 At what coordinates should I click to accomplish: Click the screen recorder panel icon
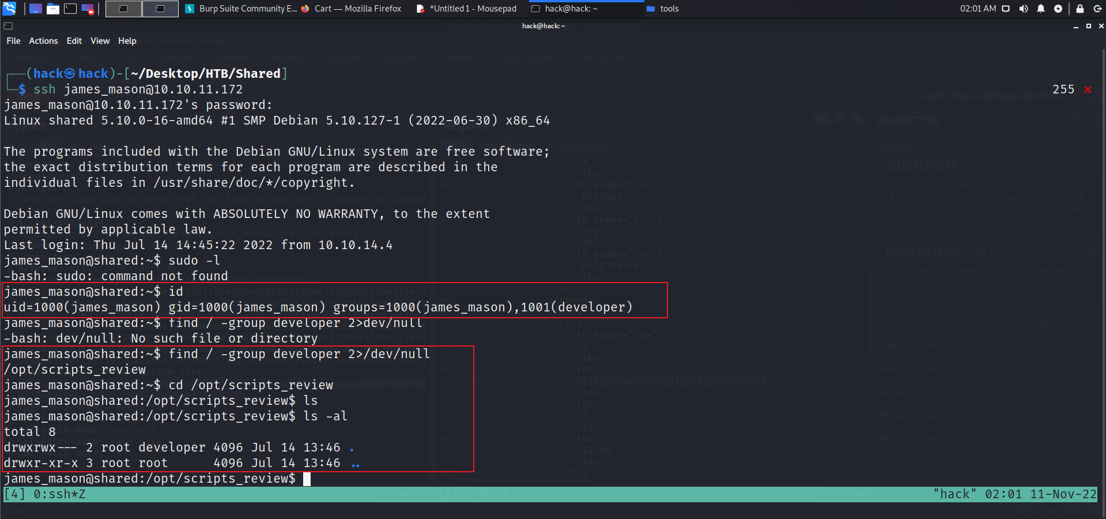pyautogui.click(x=88, y=9)
